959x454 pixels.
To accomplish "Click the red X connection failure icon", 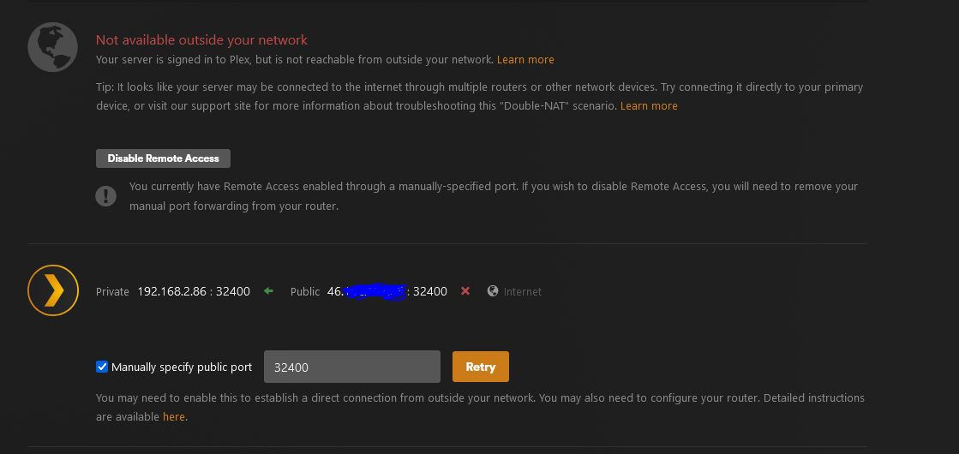I will coord(465,291).
